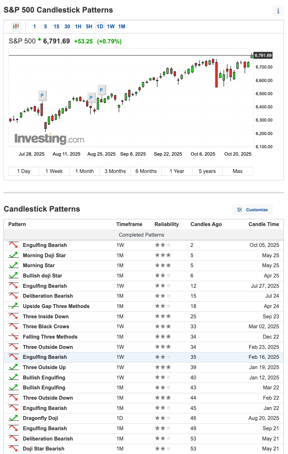Viewport: 288px width, 454px height.
Task: Click the green up arrow beside S&P 500
Action: 39,39
